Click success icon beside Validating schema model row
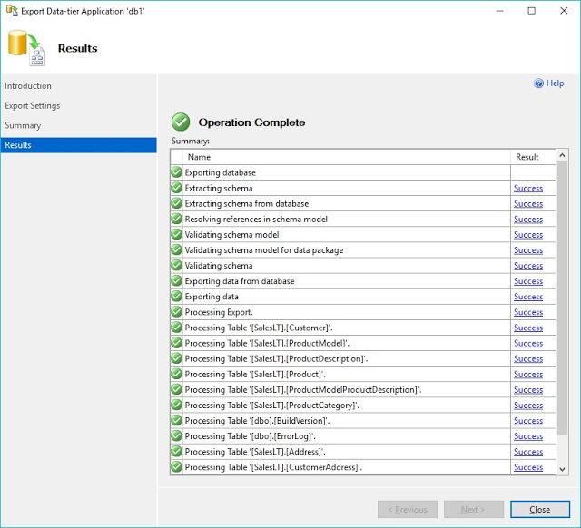581x528 pixels. click(177, 235)
